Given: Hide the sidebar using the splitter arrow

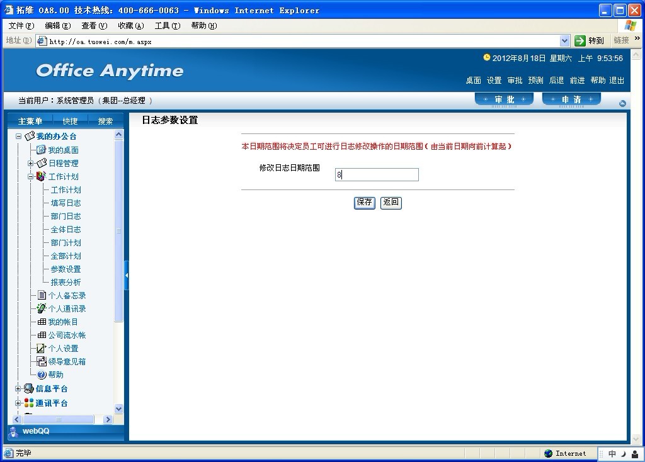Looking at the screenshot, I should pos(127,276).
